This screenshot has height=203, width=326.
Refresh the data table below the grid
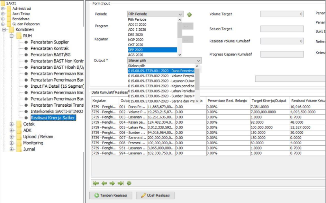(x=129, y=183)
